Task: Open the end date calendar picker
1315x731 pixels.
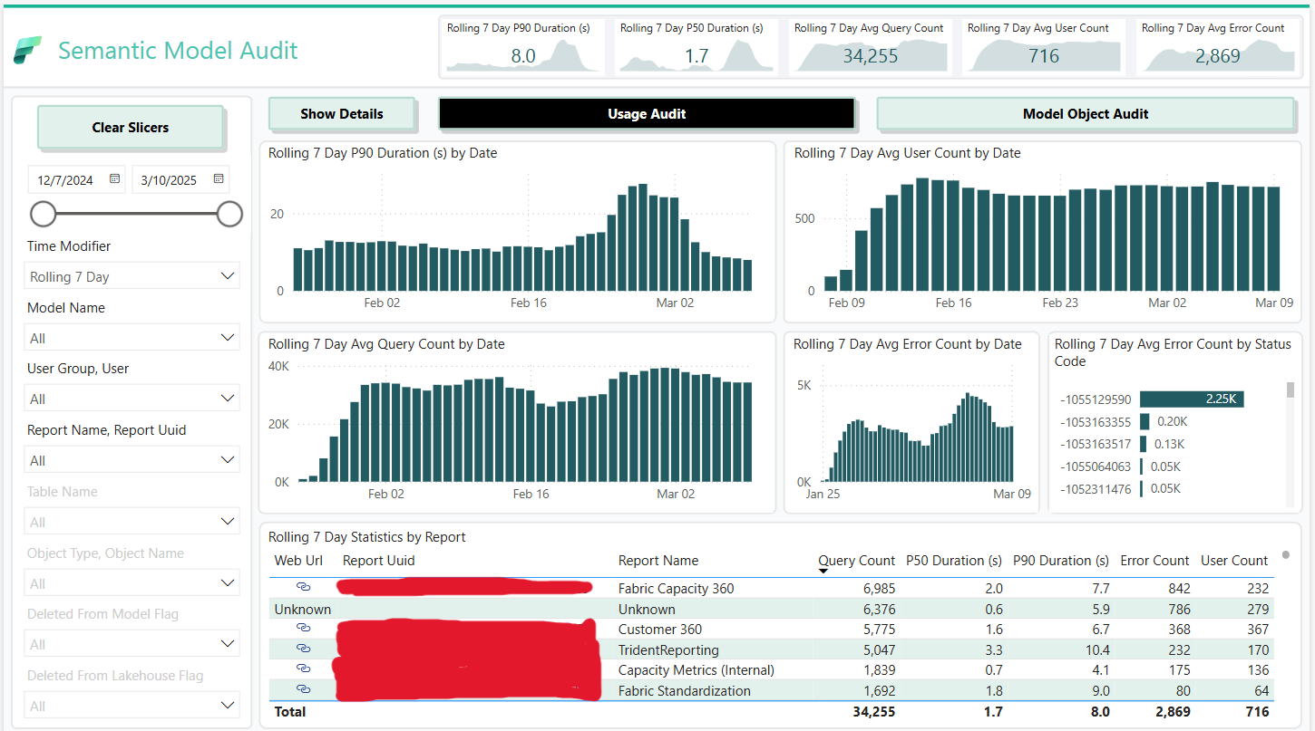Action: click(x=218, y=178)
